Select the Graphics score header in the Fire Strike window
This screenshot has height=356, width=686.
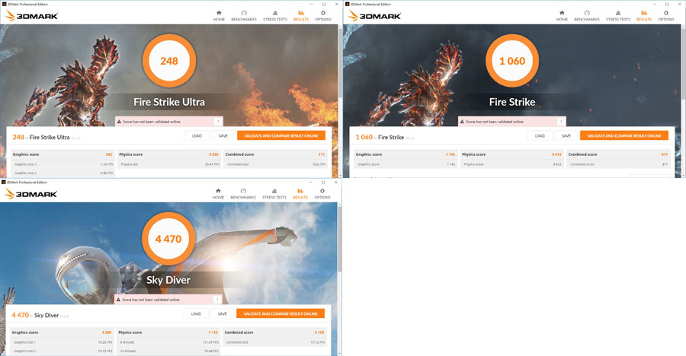click(406, 154)
